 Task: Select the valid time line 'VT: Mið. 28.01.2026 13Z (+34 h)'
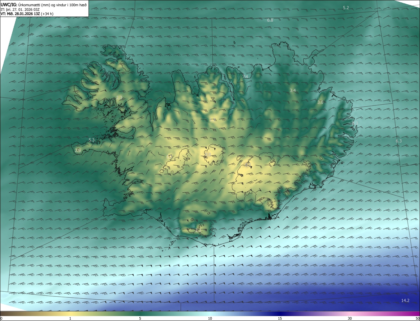tap(27, 14)
